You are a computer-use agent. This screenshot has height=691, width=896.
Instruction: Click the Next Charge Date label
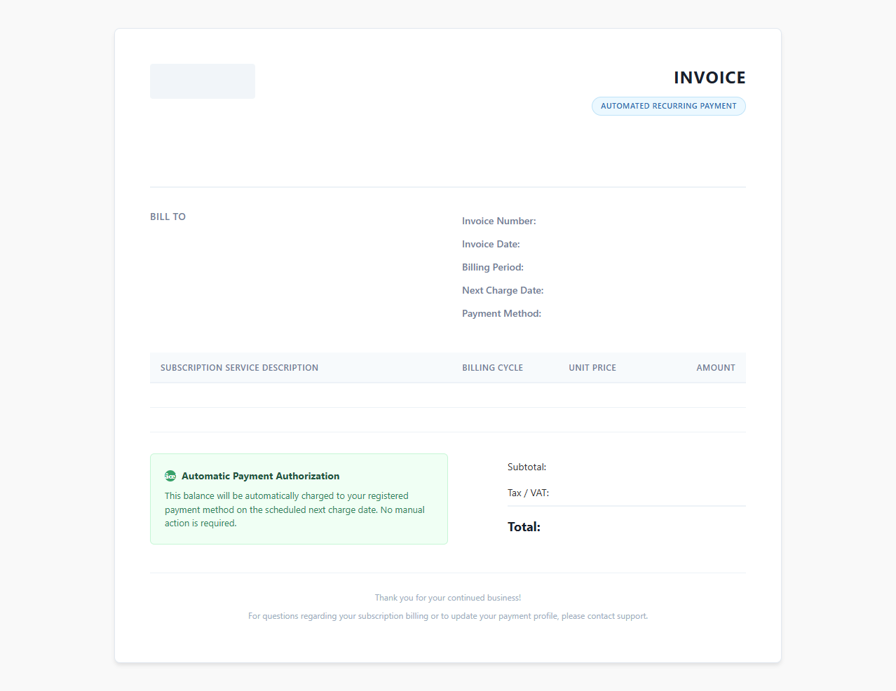(x=503, y=290)
